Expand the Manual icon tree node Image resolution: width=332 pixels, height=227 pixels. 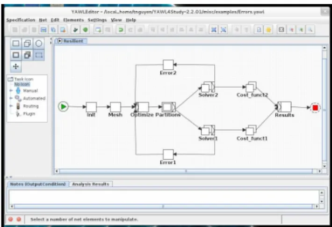point(11,91)
